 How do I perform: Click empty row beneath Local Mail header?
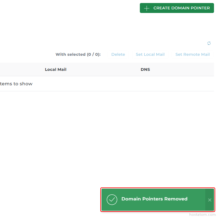pyautogui.click(x=55, y=84)
